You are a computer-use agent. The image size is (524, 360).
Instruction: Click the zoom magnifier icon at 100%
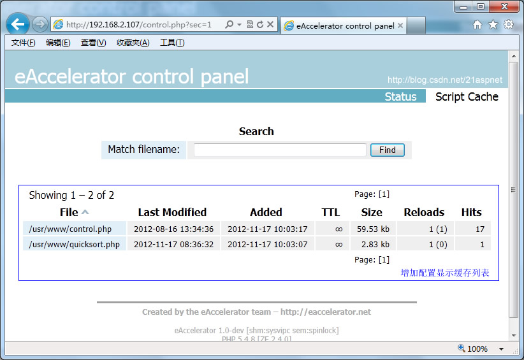(x=461, y=348)
